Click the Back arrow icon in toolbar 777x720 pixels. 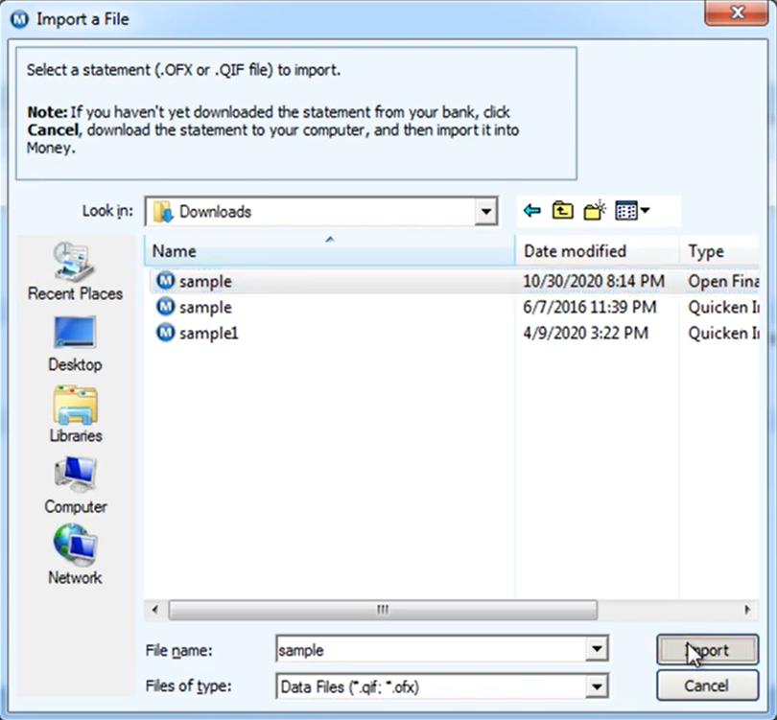tap(531, 211)
